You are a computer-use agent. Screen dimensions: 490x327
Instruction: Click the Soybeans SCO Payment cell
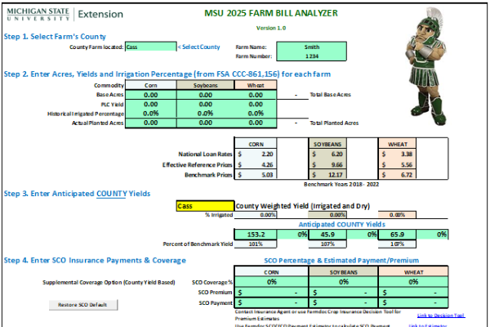click(344, 302)
